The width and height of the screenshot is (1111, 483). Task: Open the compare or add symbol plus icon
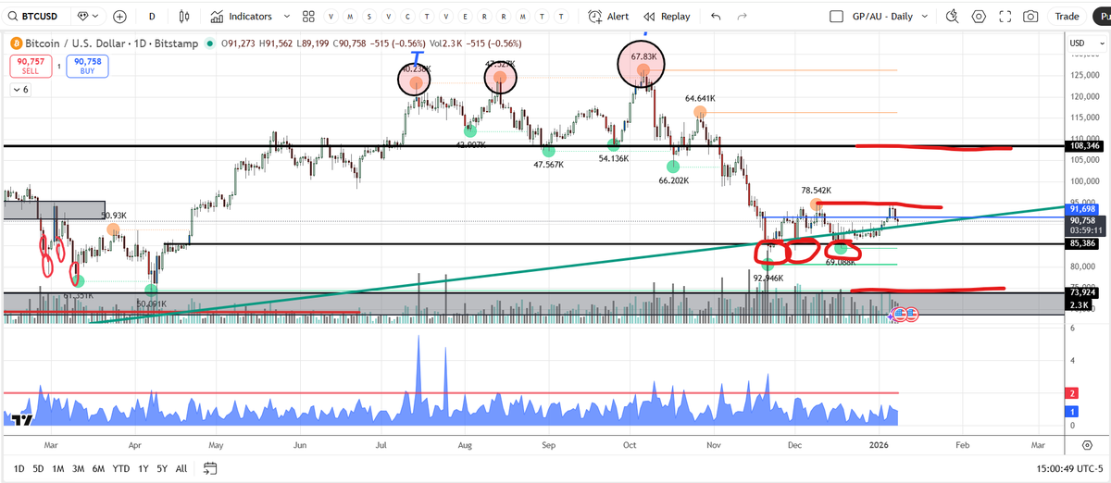click(120, 16)
